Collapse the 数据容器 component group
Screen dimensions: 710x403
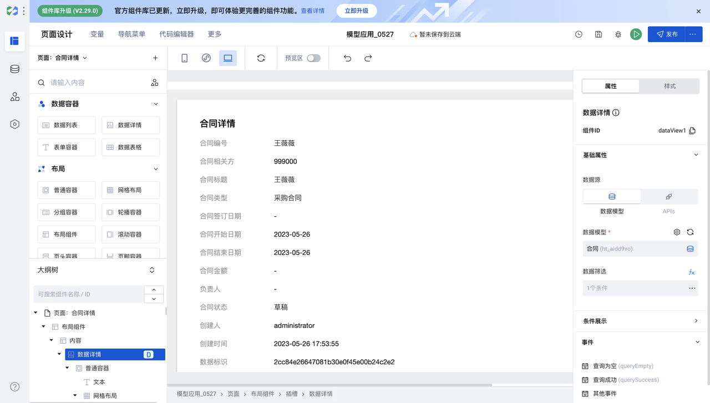[x=156, y=104]
